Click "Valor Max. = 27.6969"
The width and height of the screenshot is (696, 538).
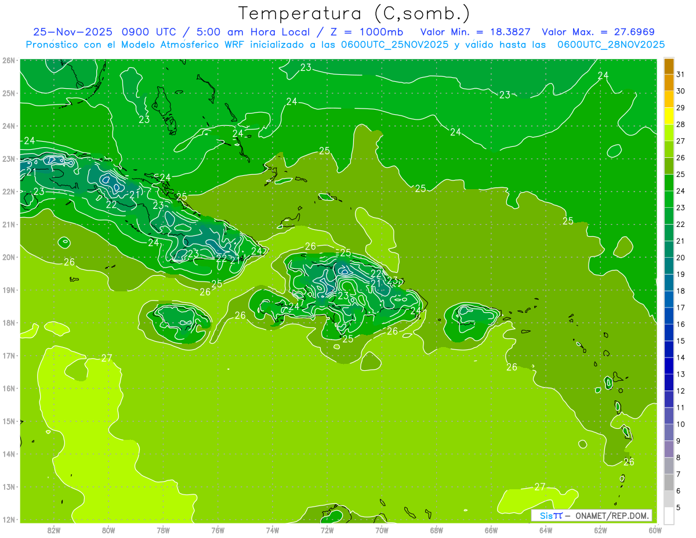tap(598, 32)
